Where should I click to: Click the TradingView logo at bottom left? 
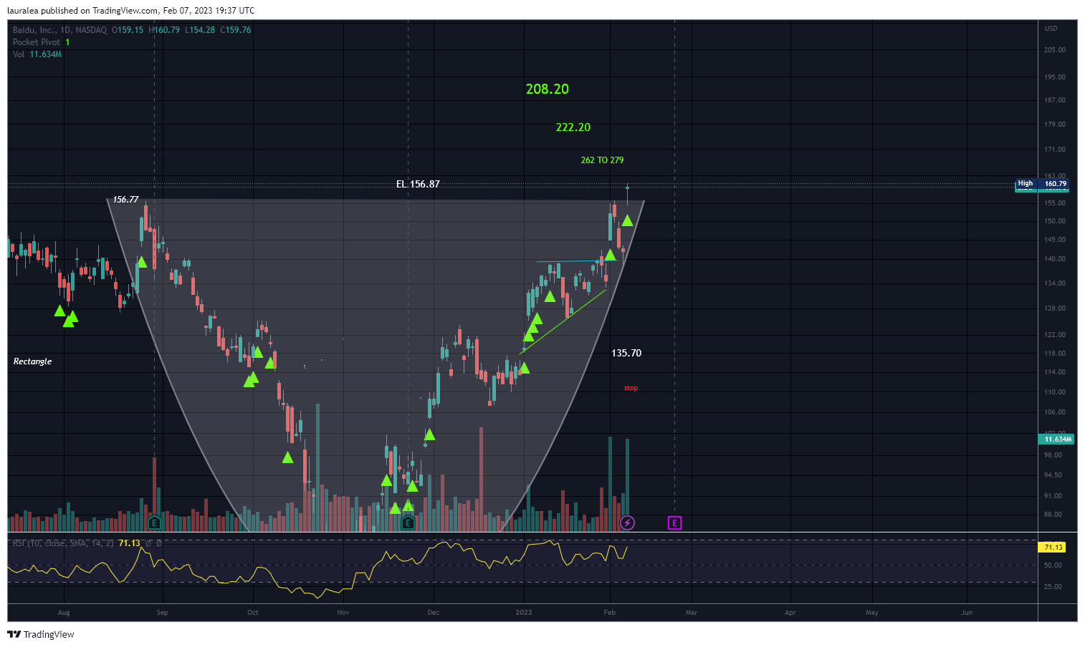(41, 634)
